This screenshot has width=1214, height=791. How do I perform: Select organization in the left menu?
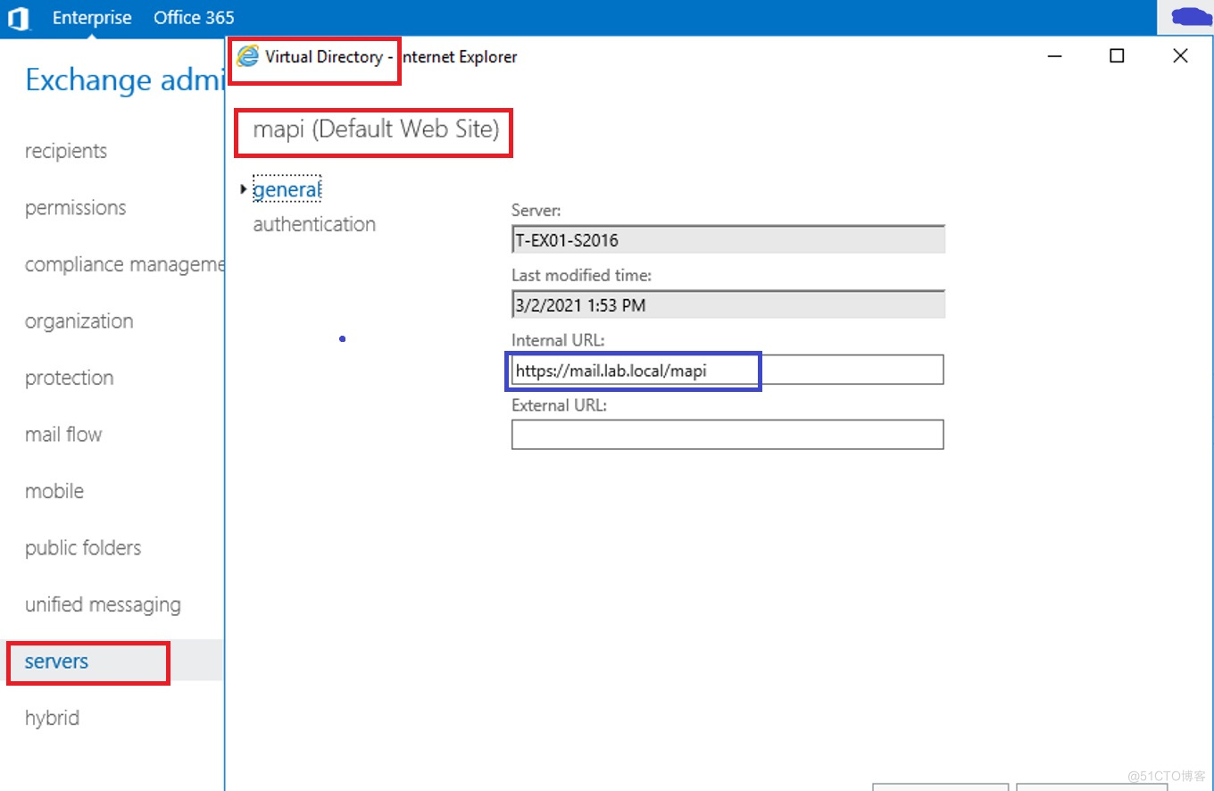pos(79,321)
